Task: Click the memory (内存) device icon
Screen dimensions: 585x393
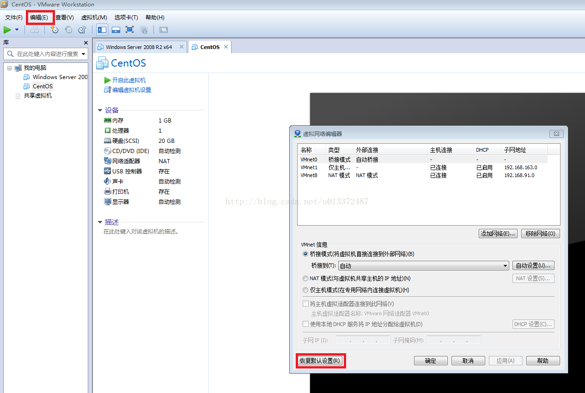Action: point(108,121)
